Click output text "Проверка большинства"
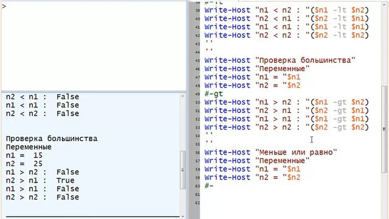The height and width of the screenshot is (219, 389). click(x=52, y=139)
